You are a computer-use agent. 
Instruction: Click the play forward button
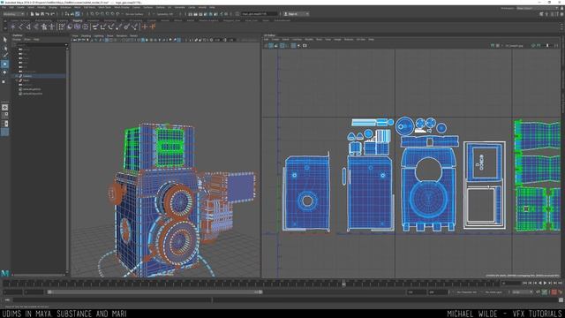tap(545, 284)
